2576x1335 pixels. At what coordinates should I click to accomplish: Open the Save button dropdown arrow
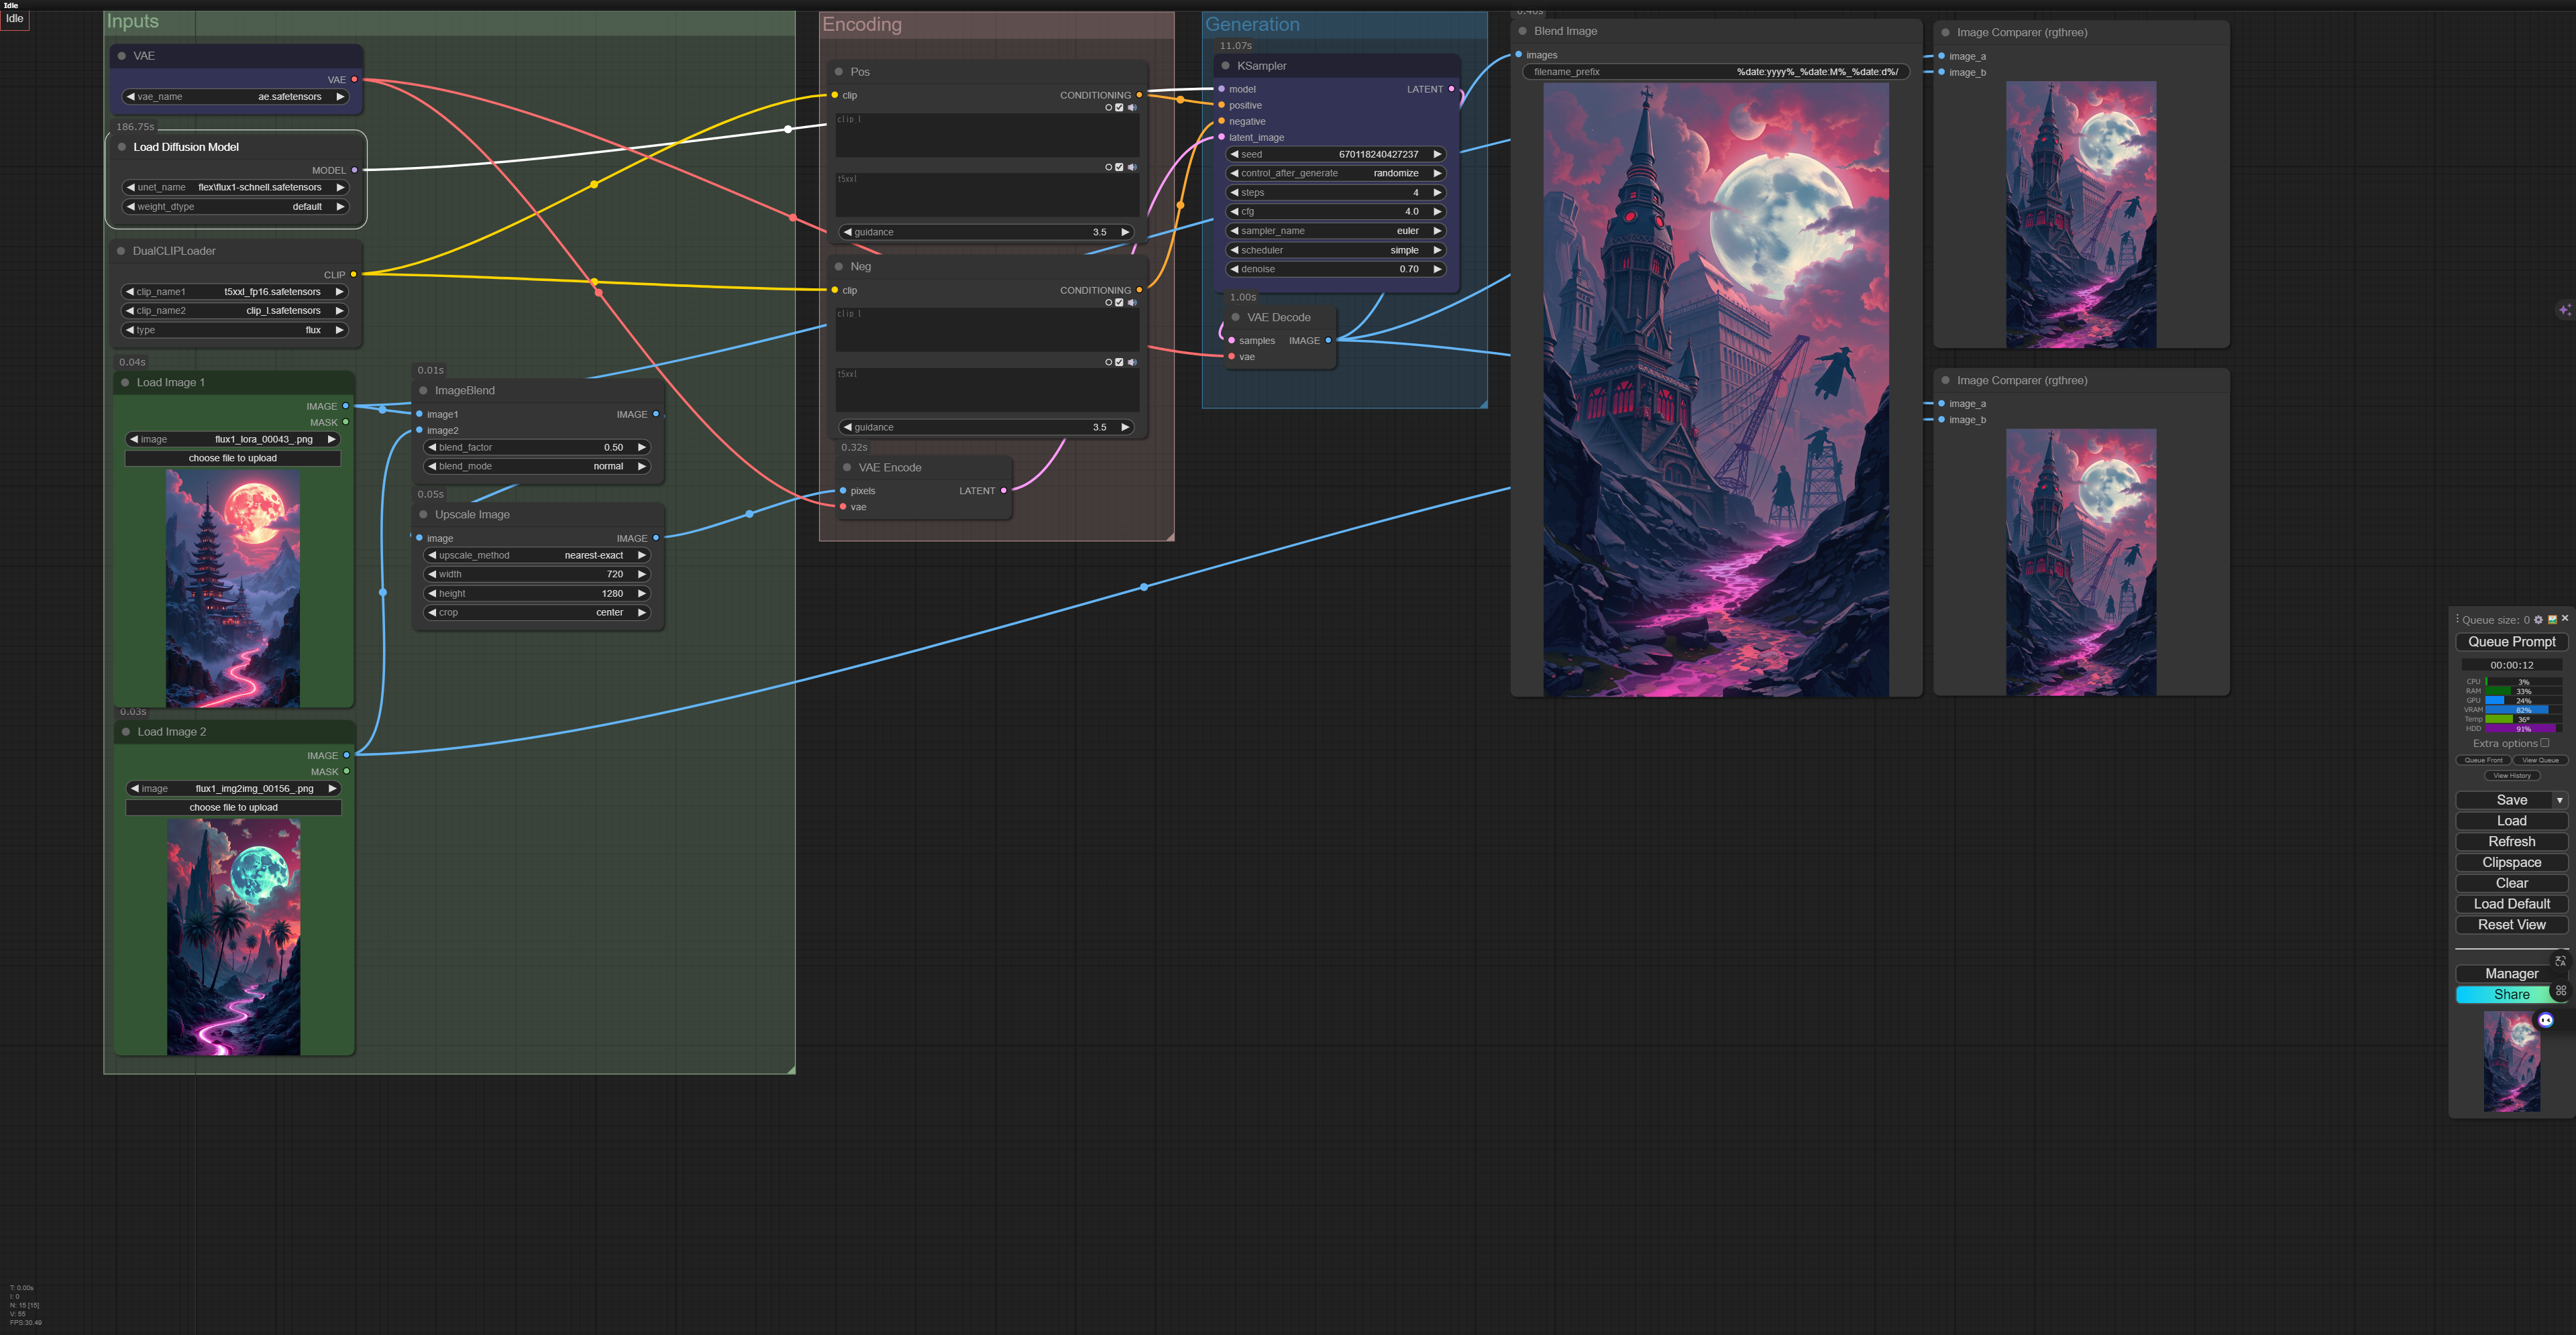click(2559, 801)
